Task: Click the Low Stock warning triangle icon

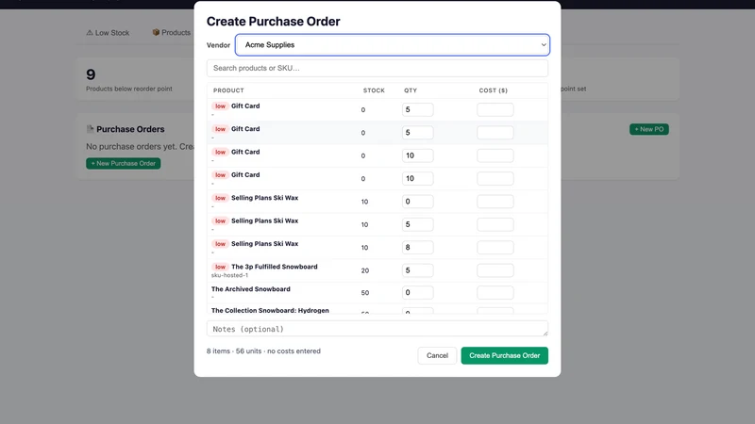Action: click(x=90, y=33)
